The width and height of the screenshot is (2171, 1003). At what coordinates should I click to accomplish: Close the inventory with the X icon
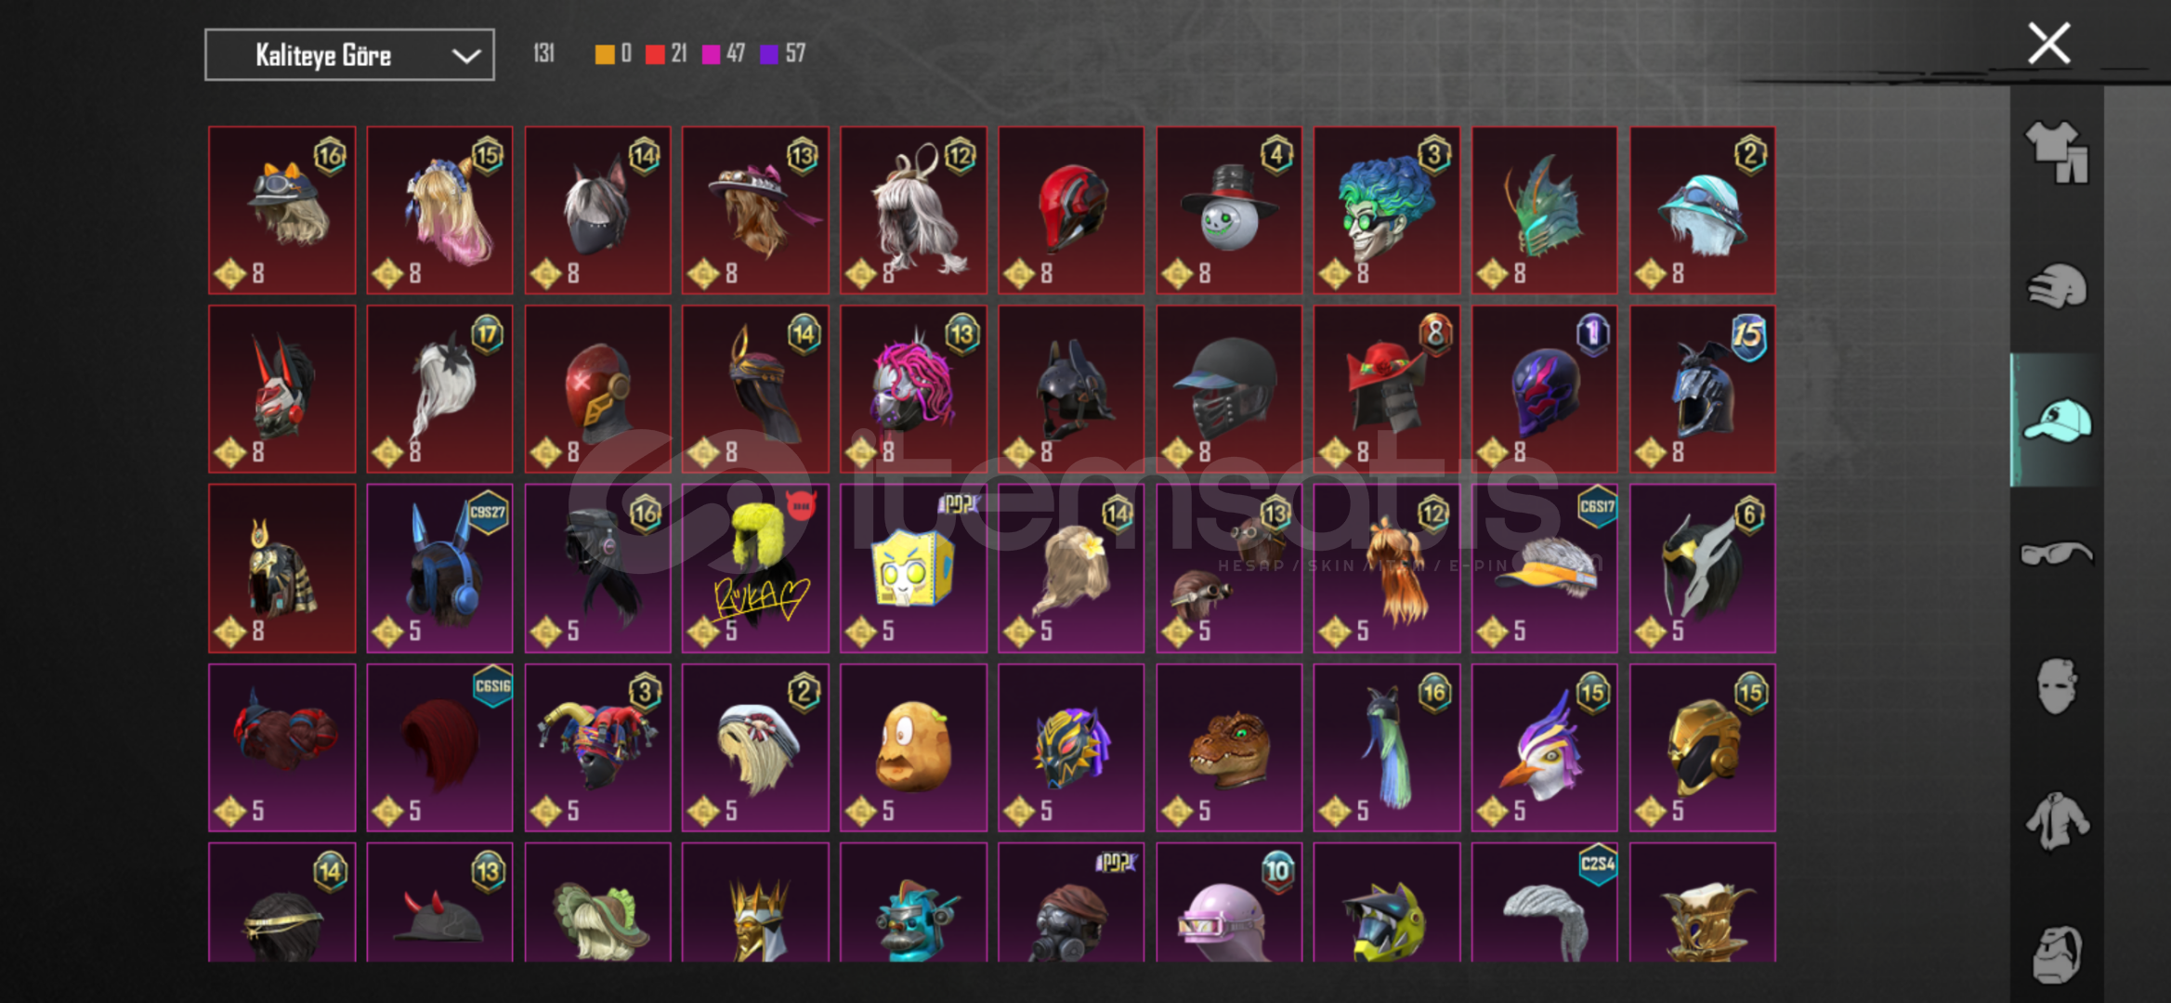pyautogui.click(x=2048, y=44)
